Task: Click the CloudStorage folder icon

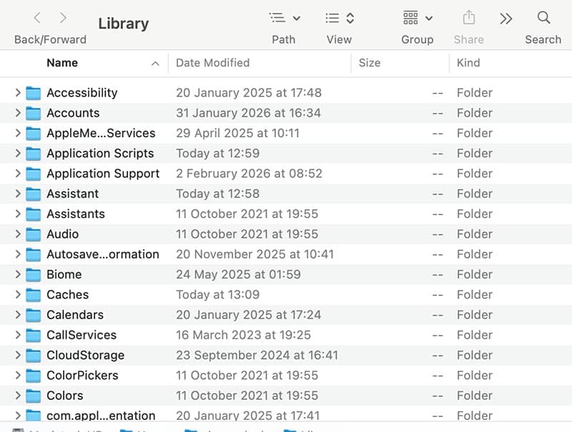Action: point(33,355)
